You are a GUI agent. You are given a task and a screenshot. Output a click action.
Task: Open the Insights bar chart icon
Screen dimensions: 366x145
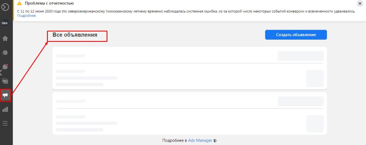(x=5, y=109)
